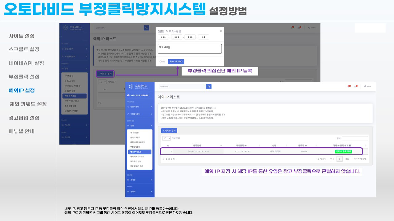Click Close in the IP registration dialog
The width and height of the screenshot is (394, 221).
(162, 62)
